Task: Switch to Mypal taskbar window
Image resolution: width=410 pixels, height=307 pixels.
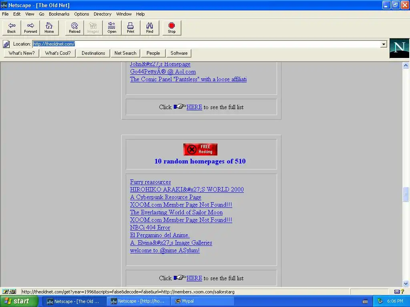Action: 202,301
